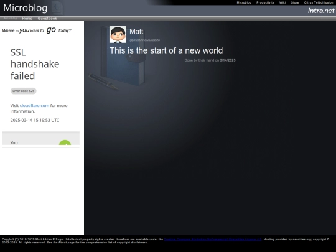Image resolution: width=336 pixels, height=252 pixels.
Task: Click the Error code 525 badge
Action: pos(24,91)
